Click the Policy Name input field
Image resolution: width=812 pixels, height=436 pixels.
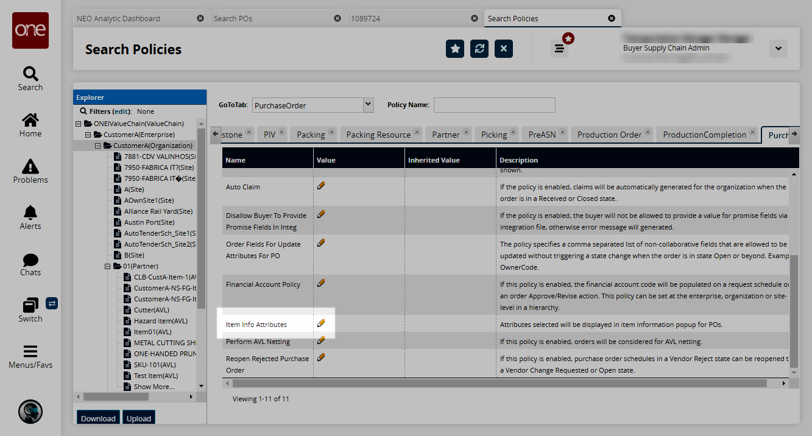click(x=494, y=105)
